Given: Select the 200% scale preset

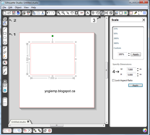Looking at the screenshot, I should (116, 39).
